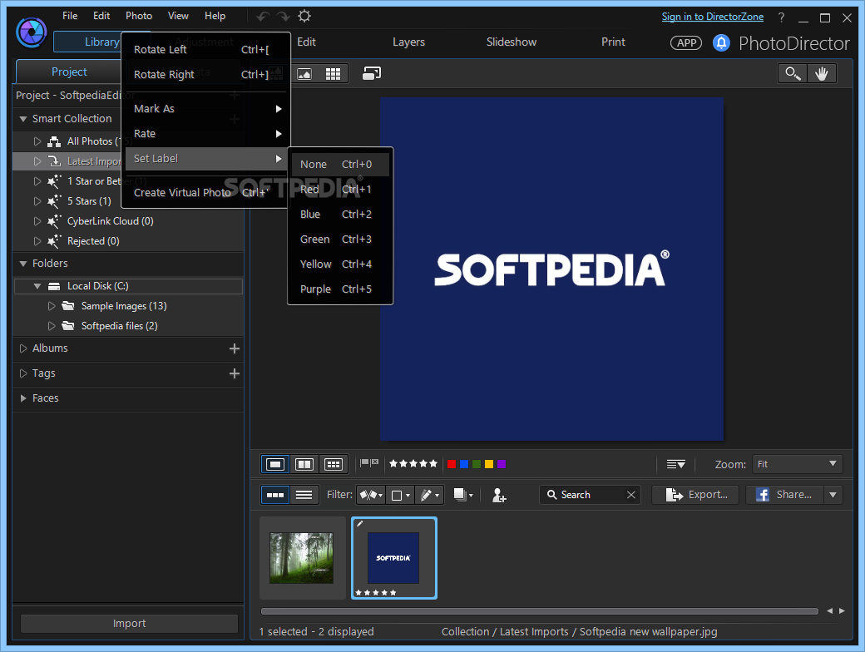The width and height of the screenshot is (865, 652).
Task: Add a new album with plus
Action: 235,348
